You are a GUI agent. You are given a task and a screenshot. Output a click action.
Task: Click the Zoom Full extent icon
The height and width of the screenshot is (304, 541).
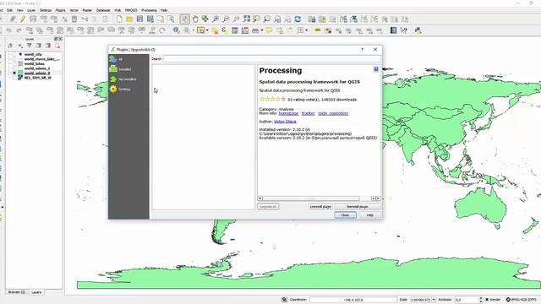pos(246,19)
